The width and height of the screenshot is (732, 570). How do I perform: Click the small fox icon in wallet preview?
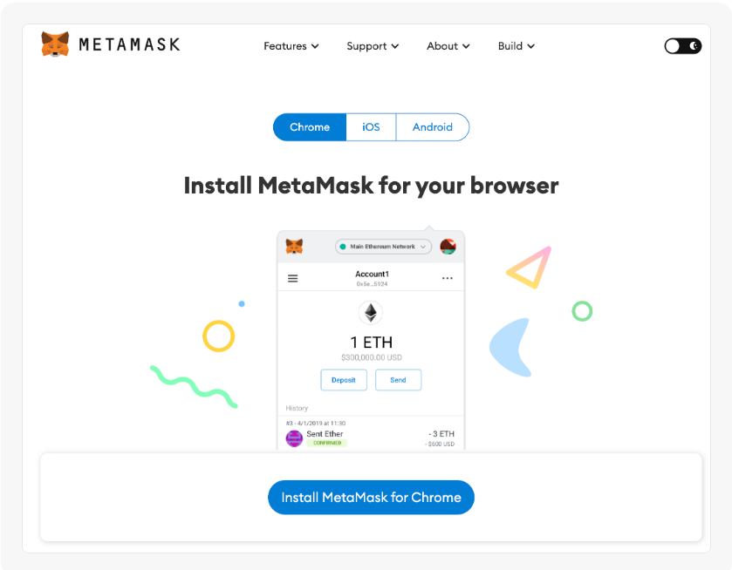[294, 246]
